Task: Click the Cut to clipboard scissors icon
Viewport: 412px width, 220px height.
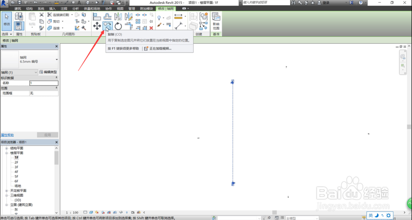Action: tap(42, 15)
